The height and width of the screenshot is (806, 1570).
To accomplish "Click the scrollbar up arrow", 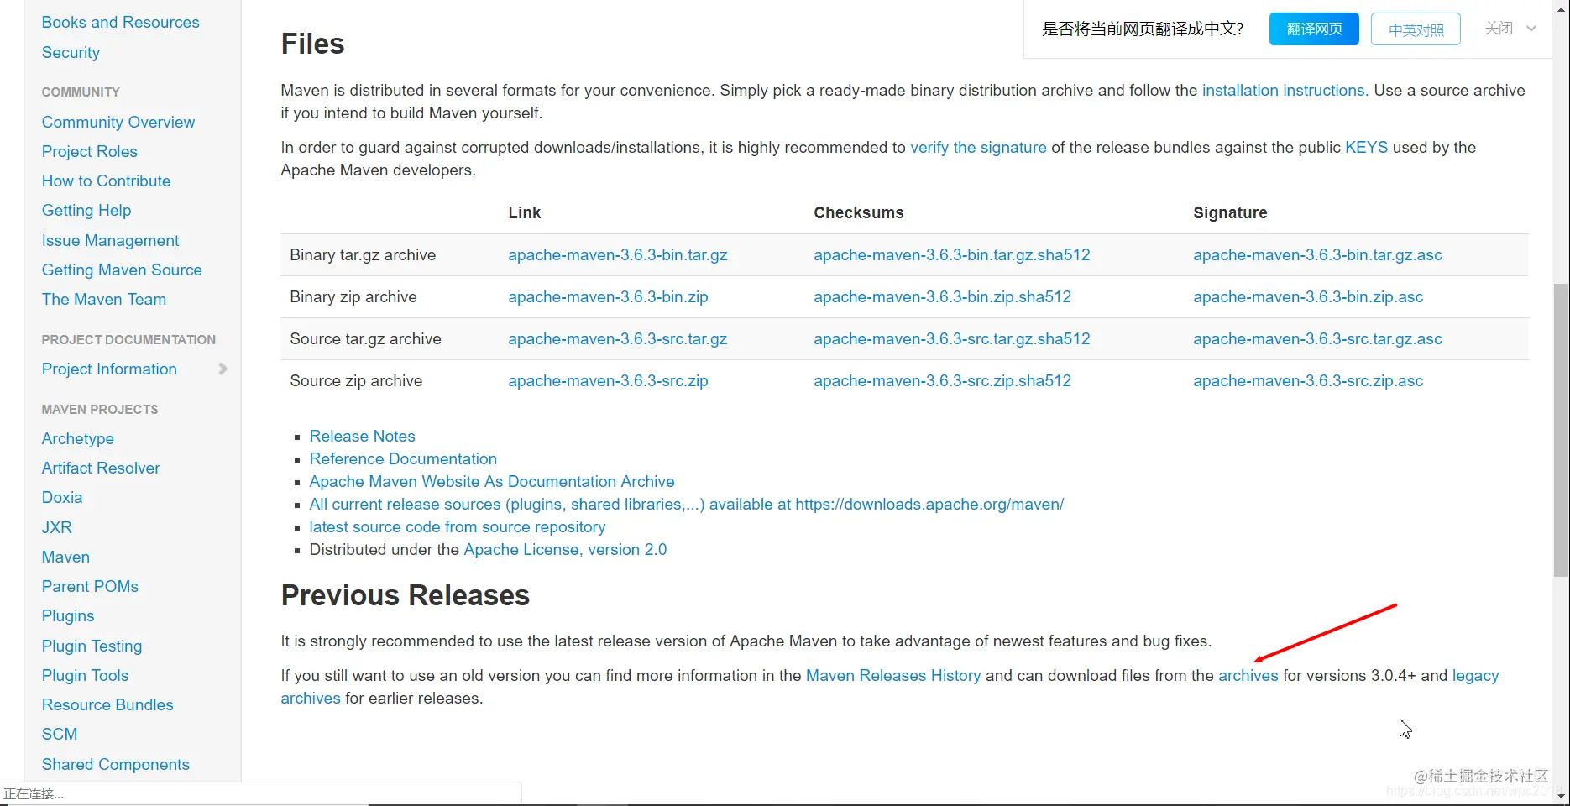I will click(1562, 8).
